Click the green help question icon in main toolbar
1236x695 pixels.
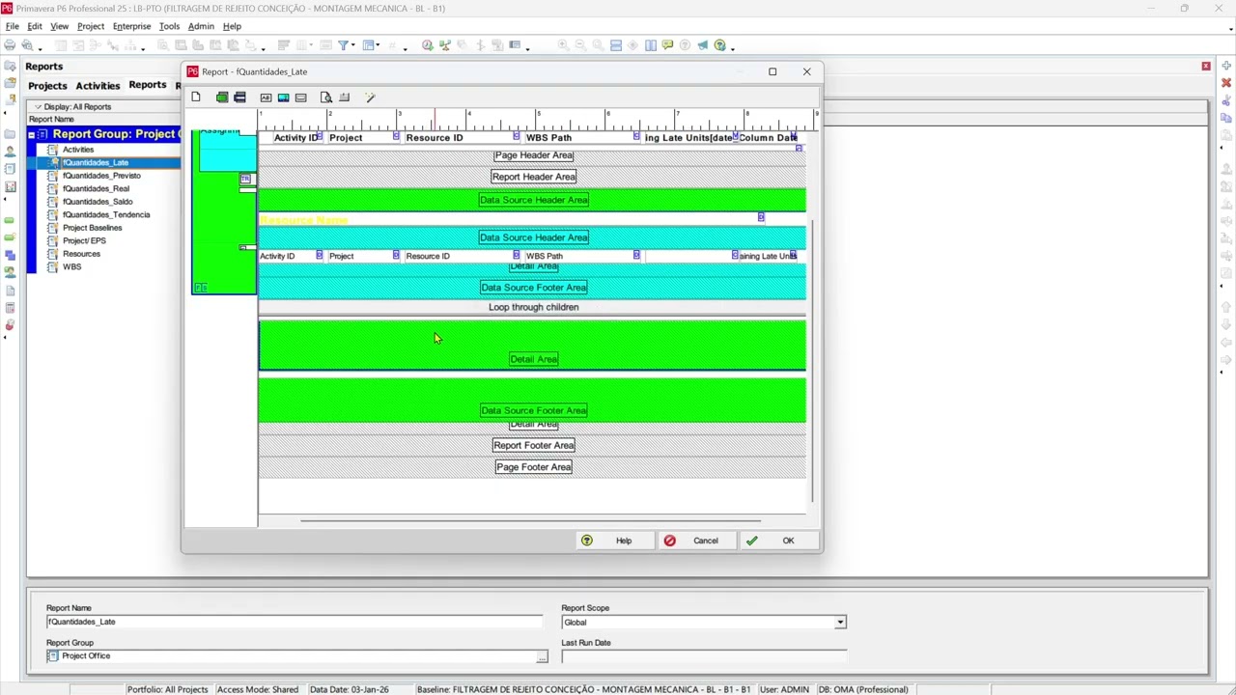(719, 45)
